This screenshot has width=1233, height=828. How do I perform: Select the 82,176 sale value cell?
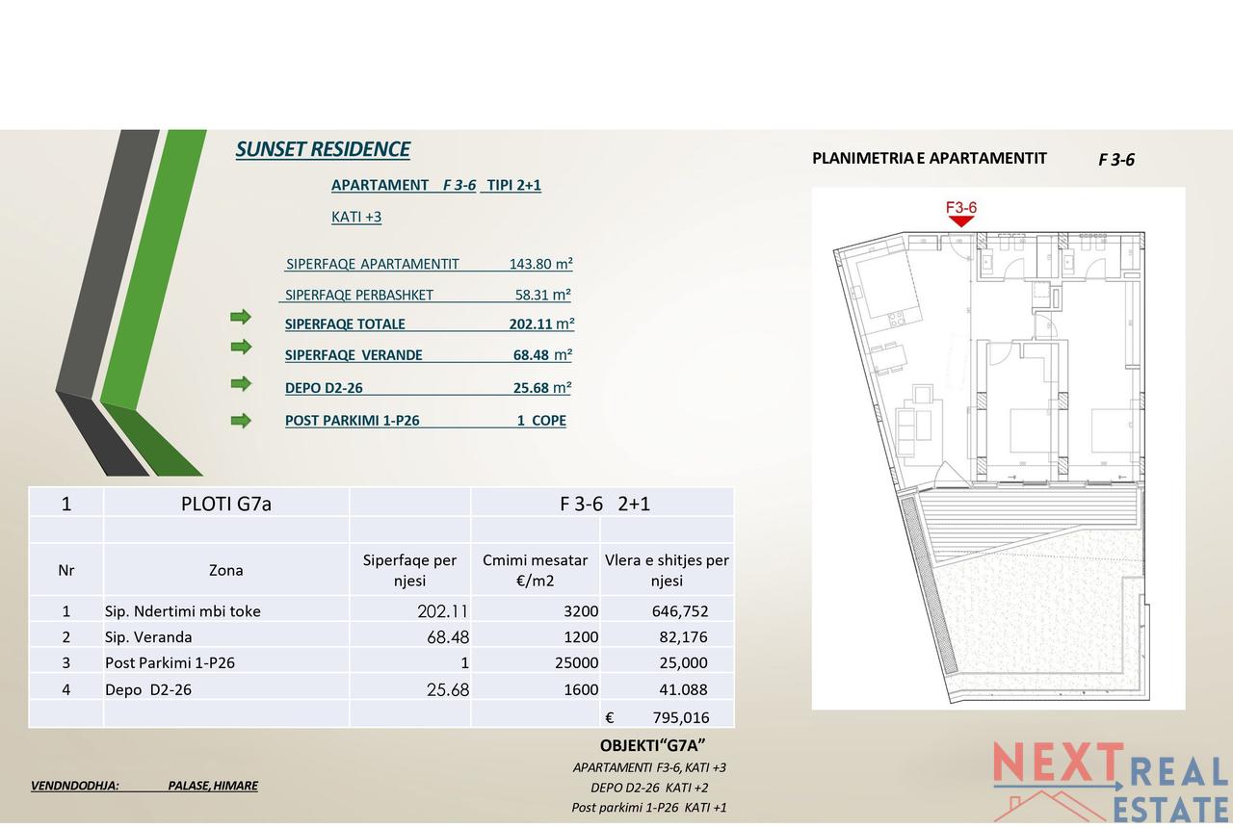667,636
